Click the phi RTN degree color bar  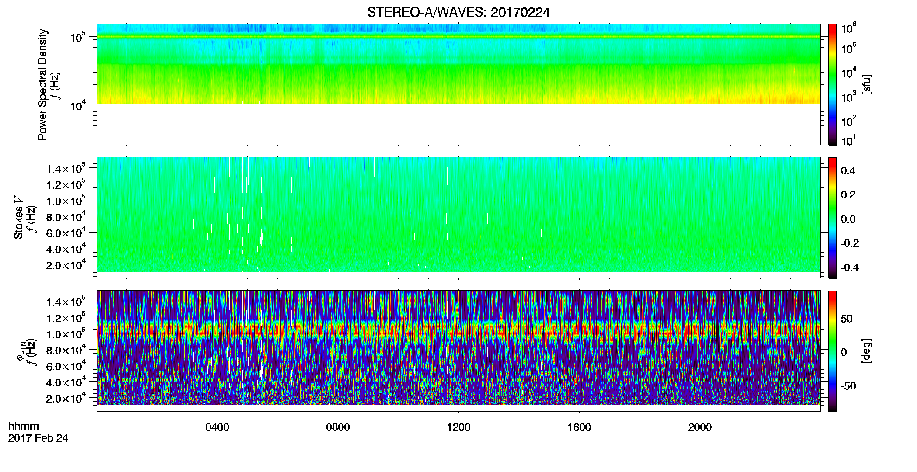pos(833,351)
